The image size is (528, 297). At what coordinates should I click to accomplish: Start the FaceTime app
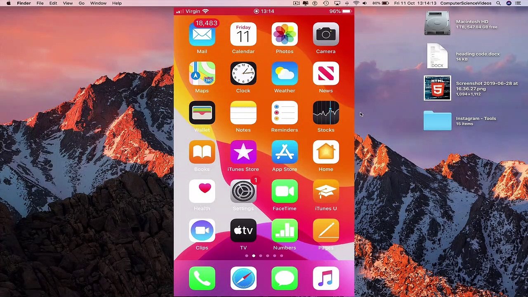pos(285,191)
